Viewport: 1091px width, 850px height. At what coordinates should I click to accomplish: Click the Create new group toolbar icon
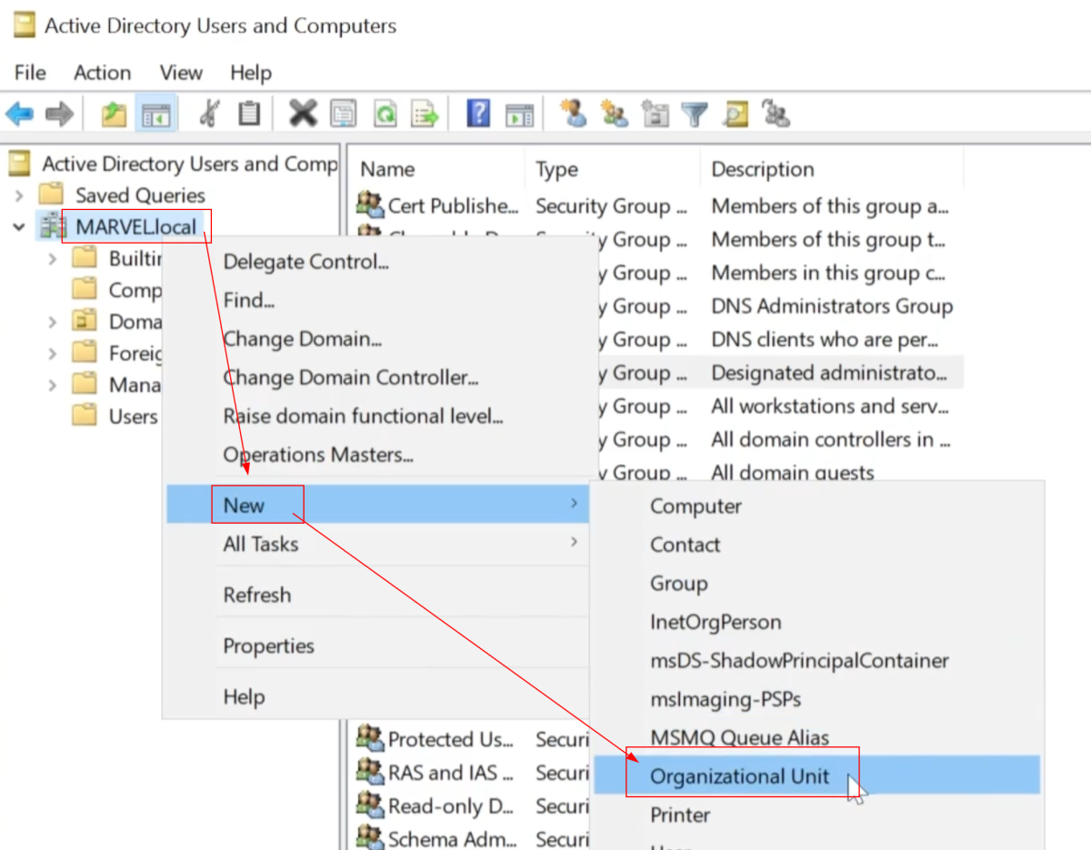click(615, 114)
